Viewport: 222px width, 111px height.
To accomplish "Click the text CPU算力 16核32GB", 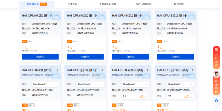I will pos(86,28).
